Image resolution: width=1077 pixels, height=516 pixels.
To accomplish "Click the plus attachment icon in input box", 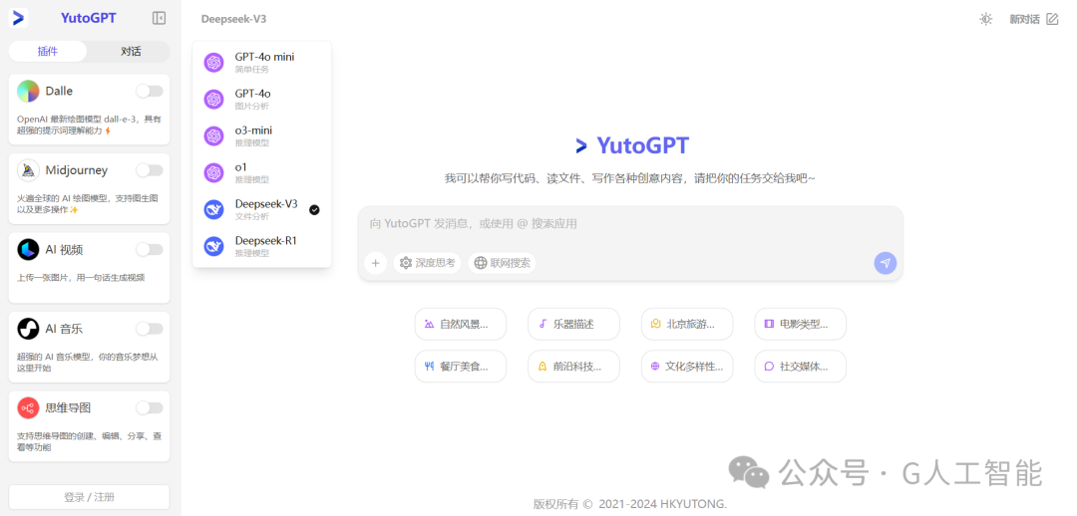I will [x=376, y=263].
